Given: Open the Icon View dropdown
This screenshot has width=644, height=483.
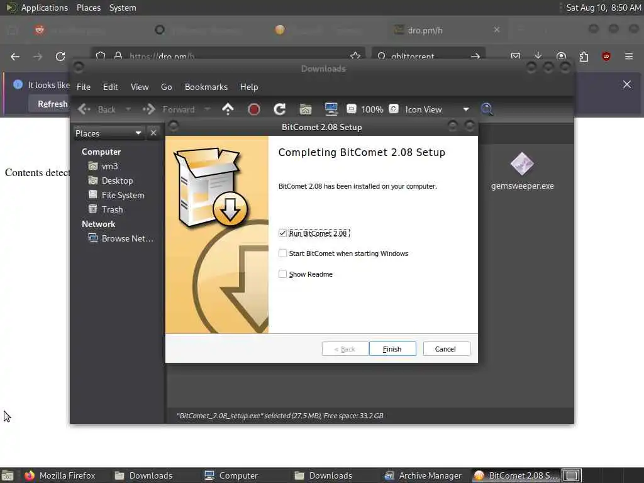Looking at the screenshot, I should coord(437,109).
